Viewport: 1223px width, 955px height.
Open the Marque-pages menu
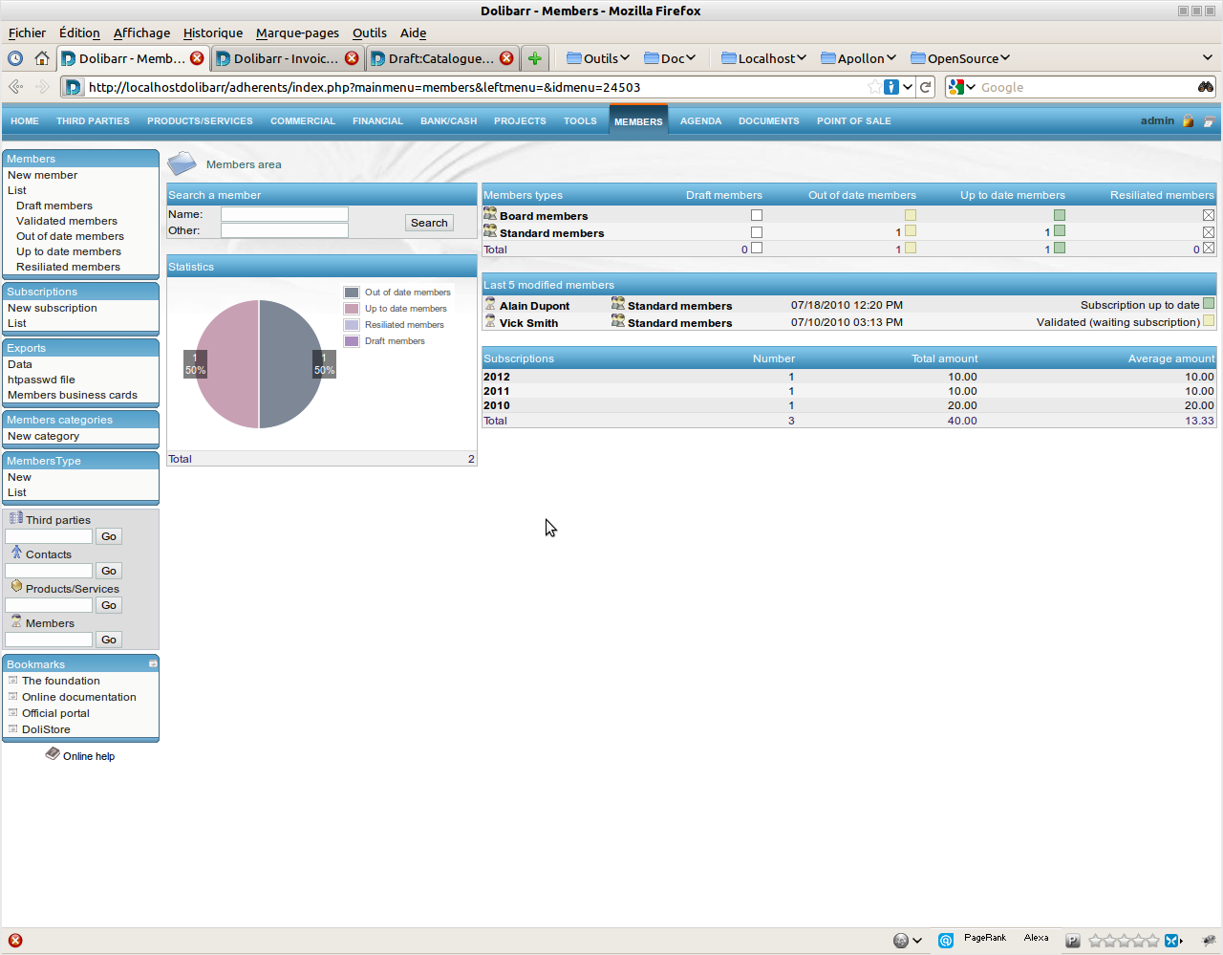[x=297, y=33]
